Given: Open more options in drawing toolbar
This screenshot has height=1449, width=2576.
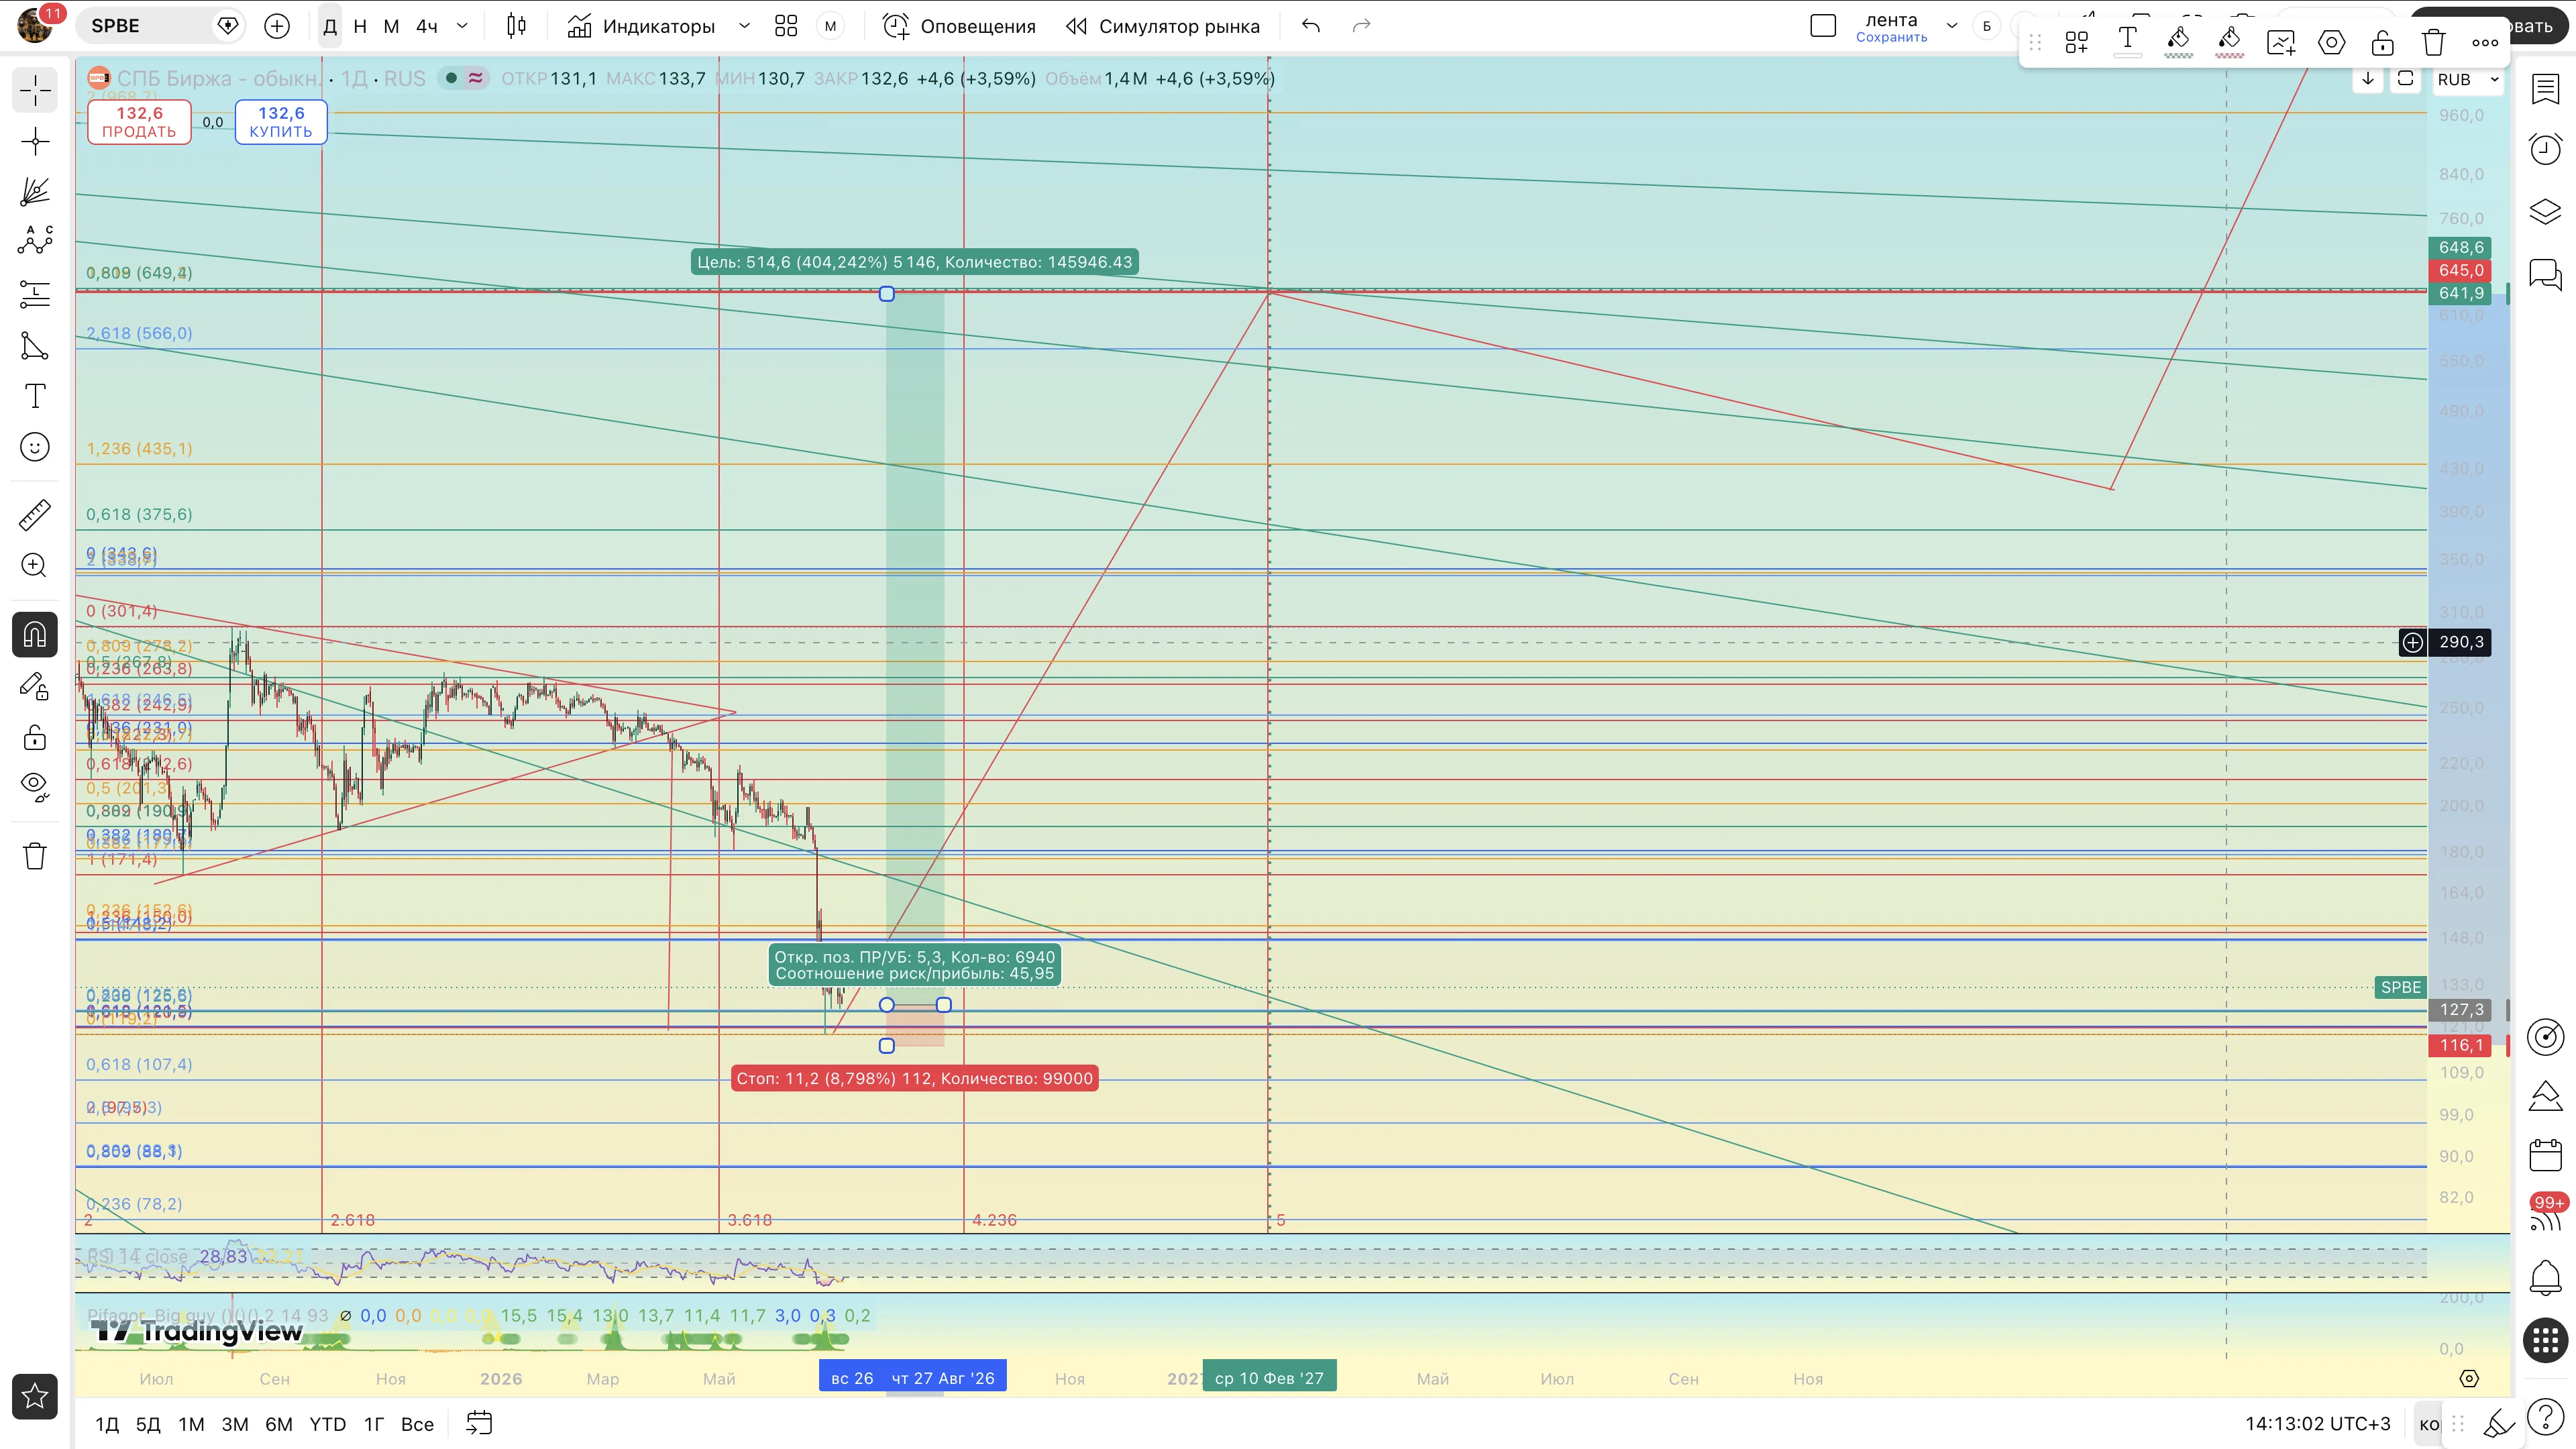Looking at the screenshot, I should pyautogui.click(x=2484, y=42).
